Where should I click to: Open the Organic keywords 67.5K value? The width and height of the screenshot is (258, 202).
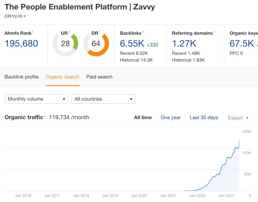pos(242,43)
